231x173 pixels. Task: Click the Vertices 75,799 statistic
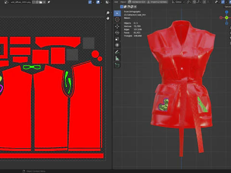pos(132,26)
